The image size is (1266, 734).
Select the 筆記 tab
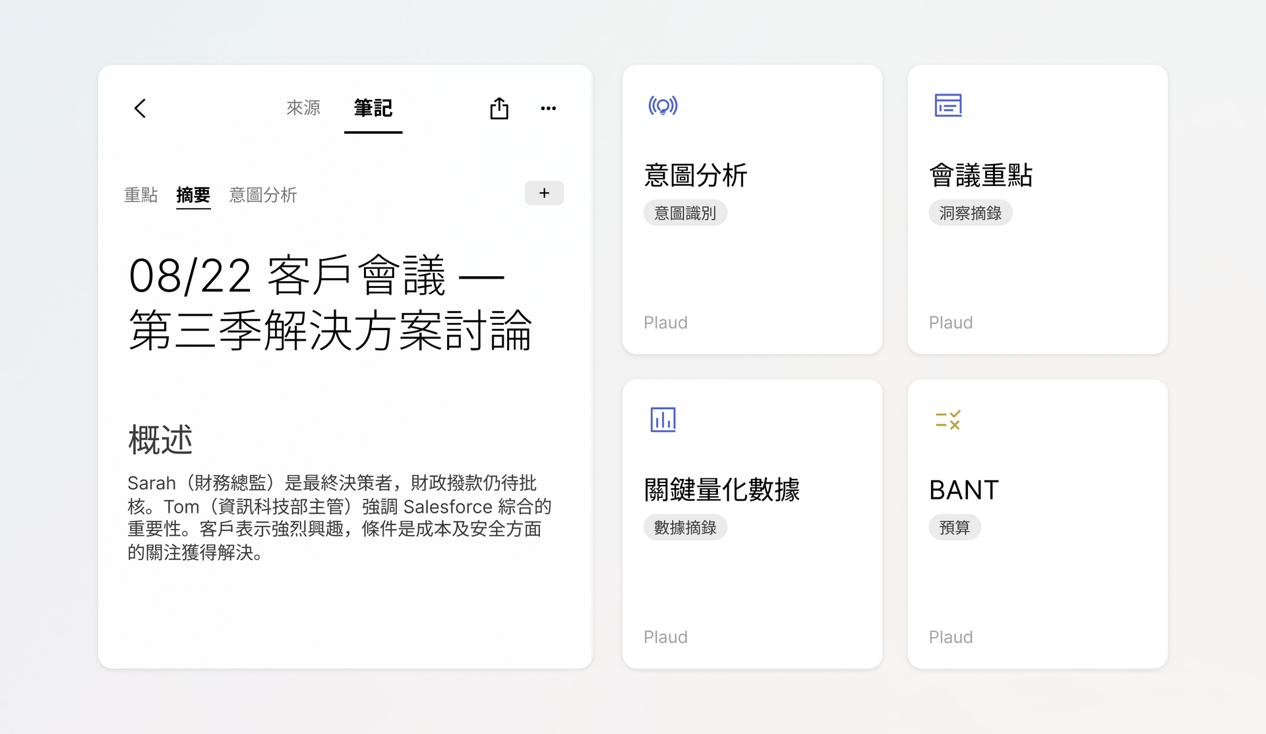(x=373, y=108)
